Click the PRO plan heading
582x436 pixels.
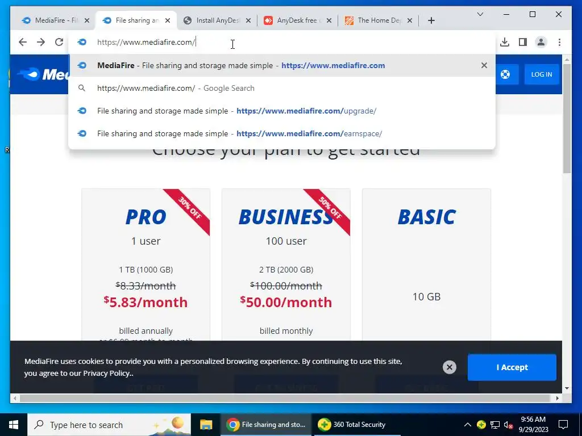(x=145, y=217)
